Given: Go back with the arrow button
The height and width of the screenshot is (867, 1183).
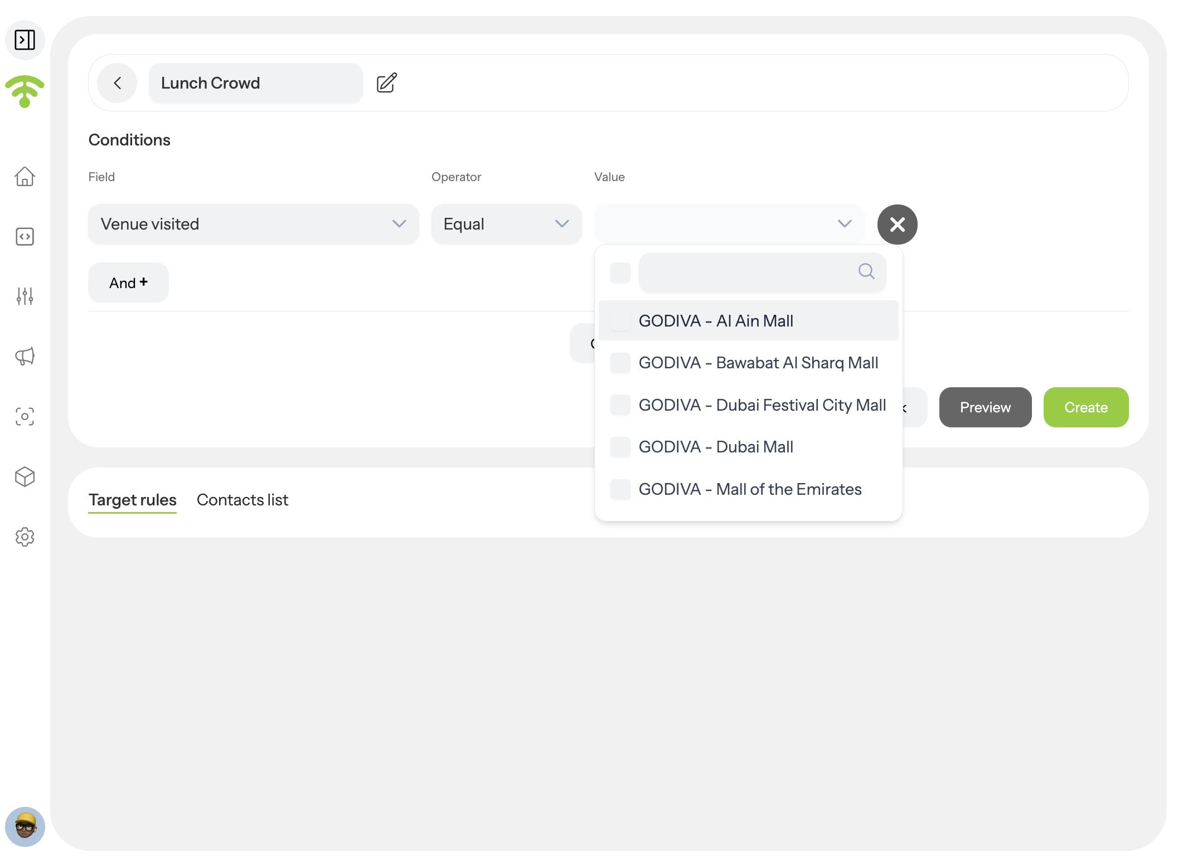Looking at the screenshot, I should [x=117, y=83].
